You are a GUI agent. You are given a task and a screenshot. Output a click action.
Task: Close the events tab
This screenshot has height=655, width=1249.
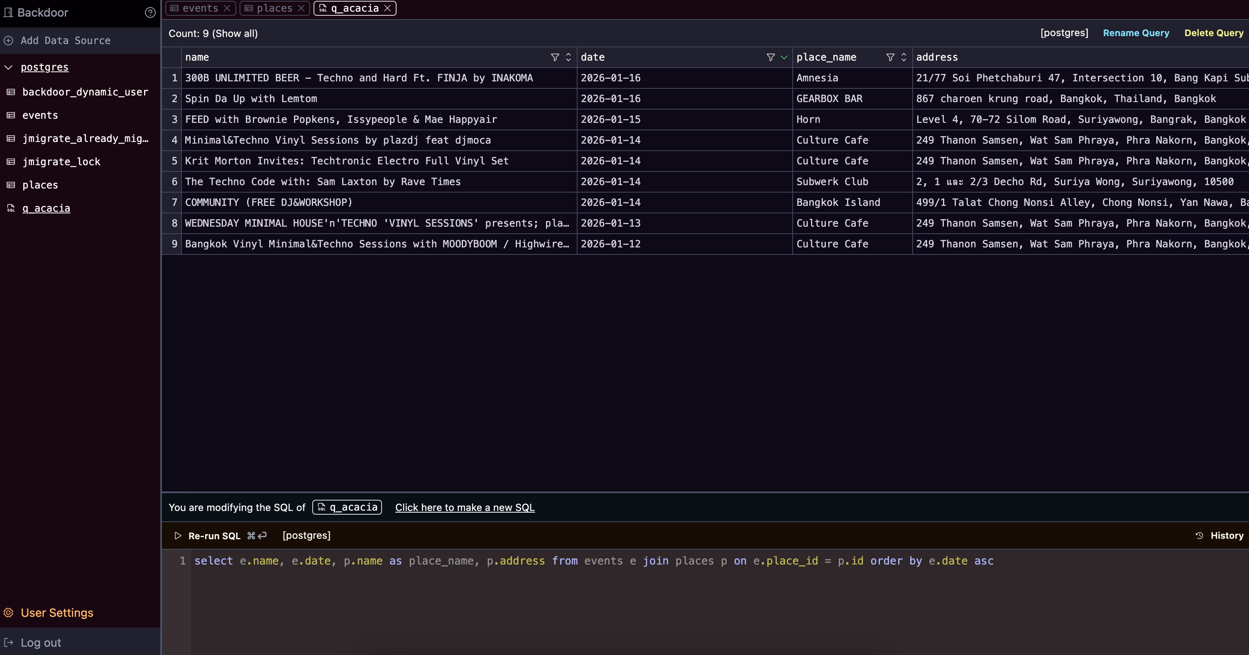(227, 8)
